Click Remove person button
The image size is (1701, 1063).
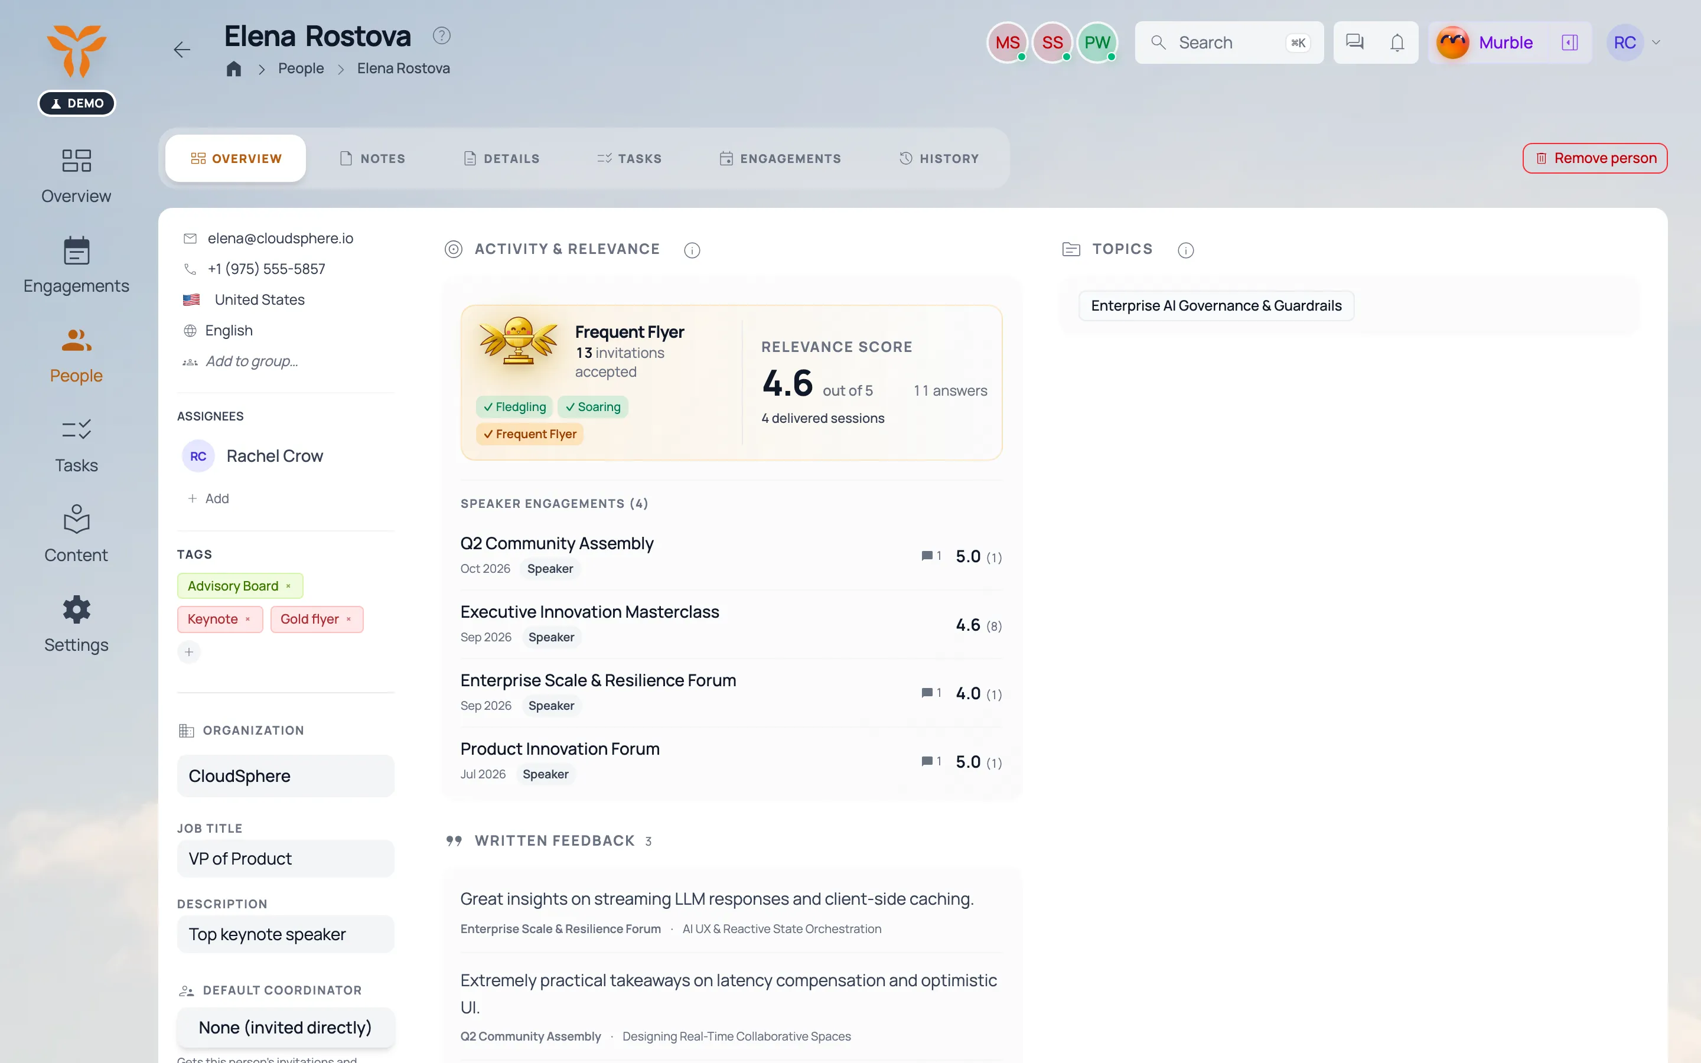1595,158
